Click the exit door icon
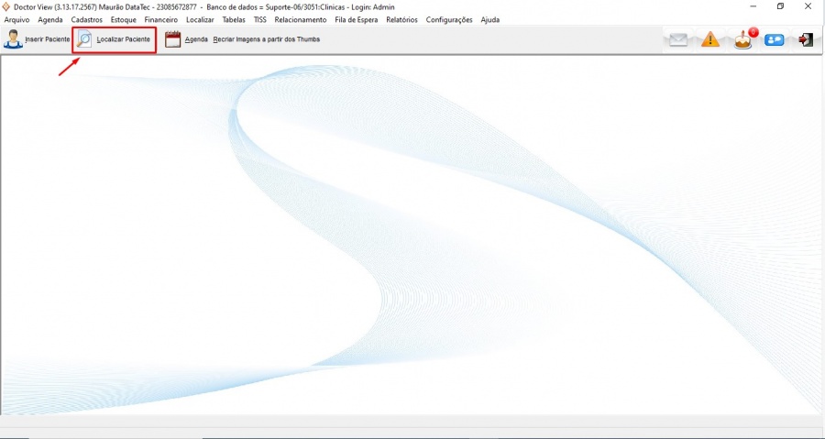This screenshot has height=439, width=825. click(x=806, y=39)
